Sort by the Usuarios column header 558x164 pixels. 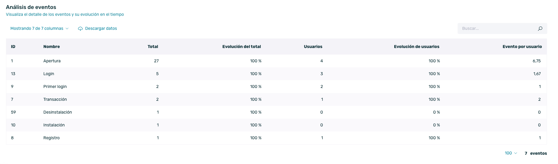point(313,47)
